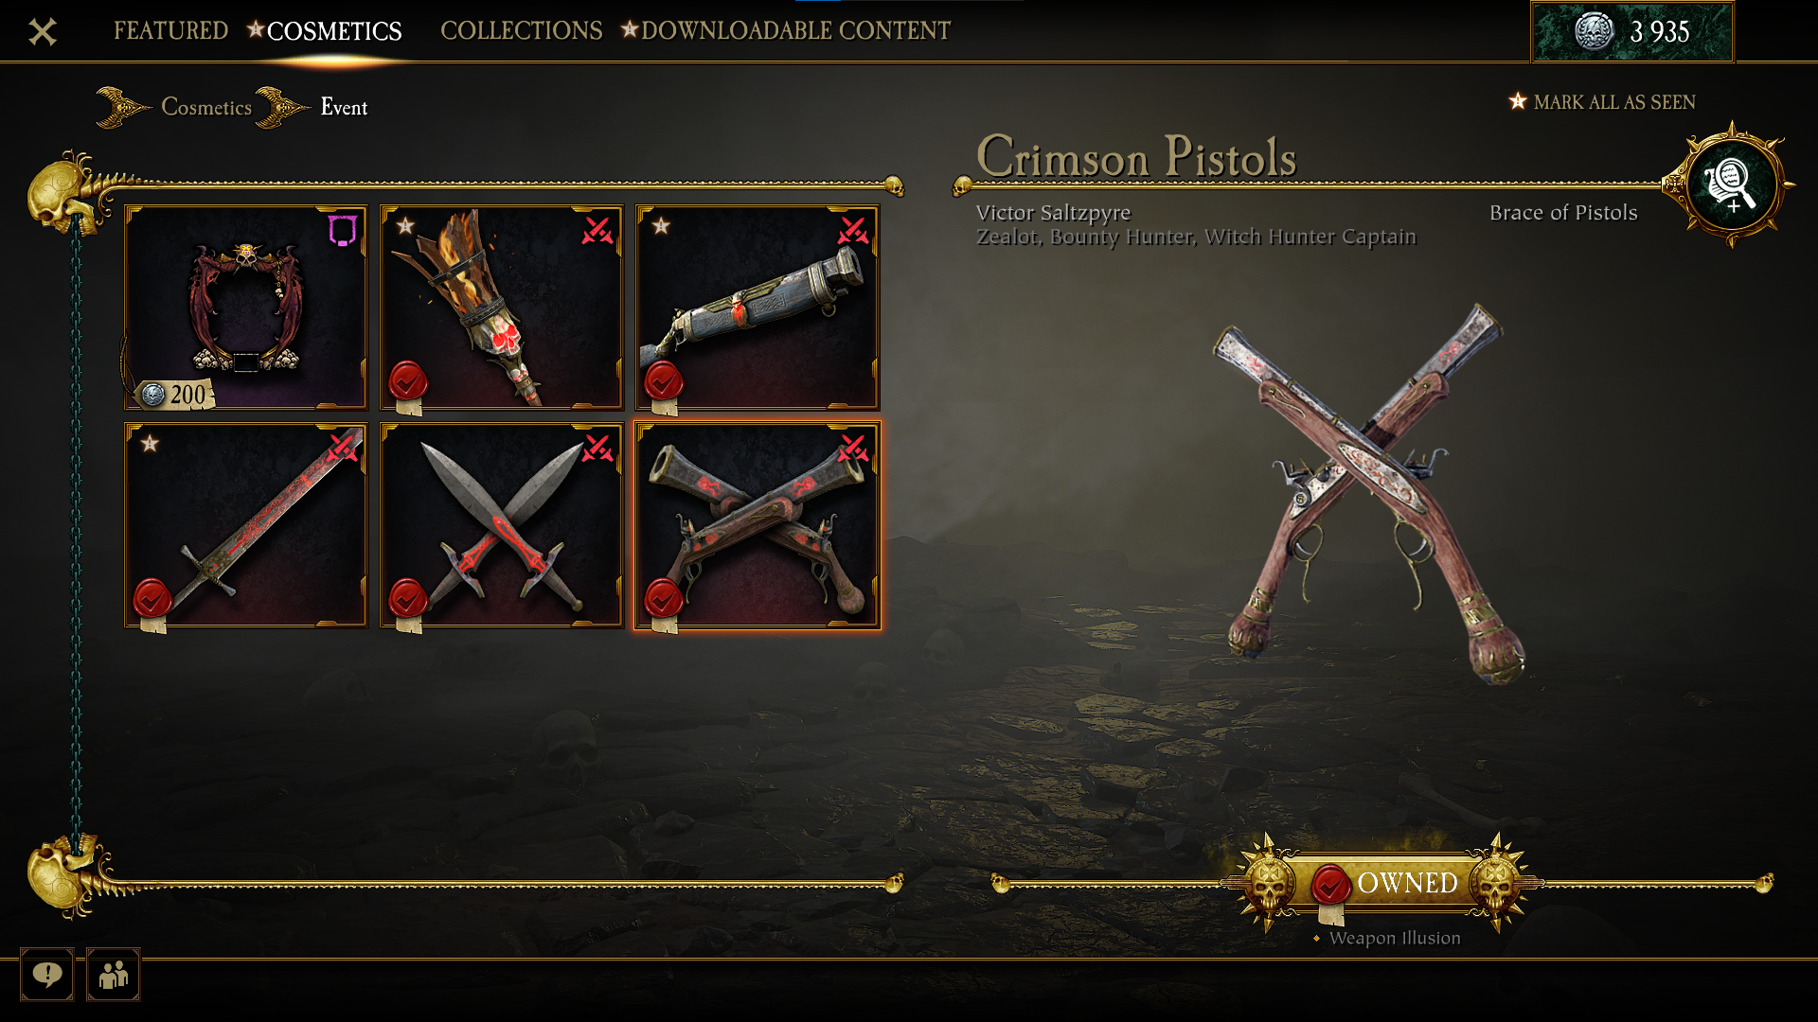Click the star icon beside Mark All As Seen
The width and height of the screenshot is (1818, 1022).
tap(1517, 101)
